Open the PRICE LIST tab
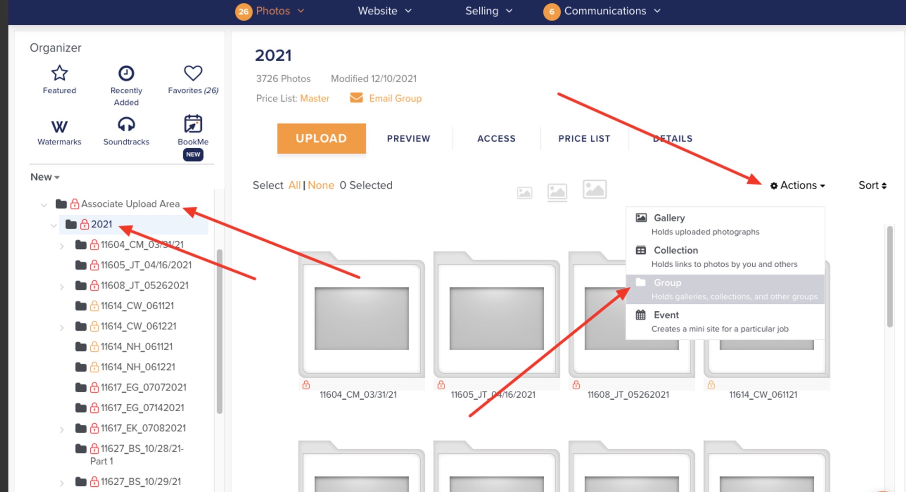 point(584,138)
